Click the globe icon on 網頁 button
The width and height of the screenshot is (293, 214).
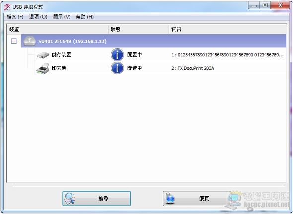(x=170, y=198)
